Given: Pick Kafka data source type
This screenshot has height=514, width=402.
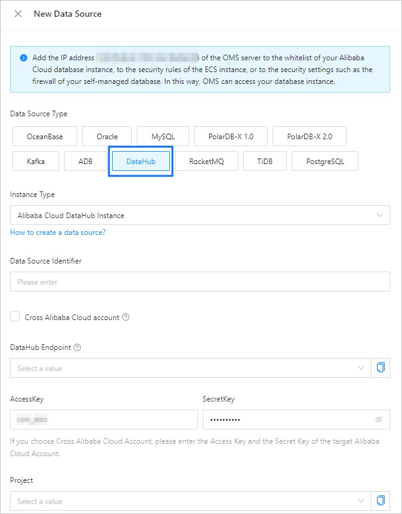Looking at the screenshot, I should point(35,161).
